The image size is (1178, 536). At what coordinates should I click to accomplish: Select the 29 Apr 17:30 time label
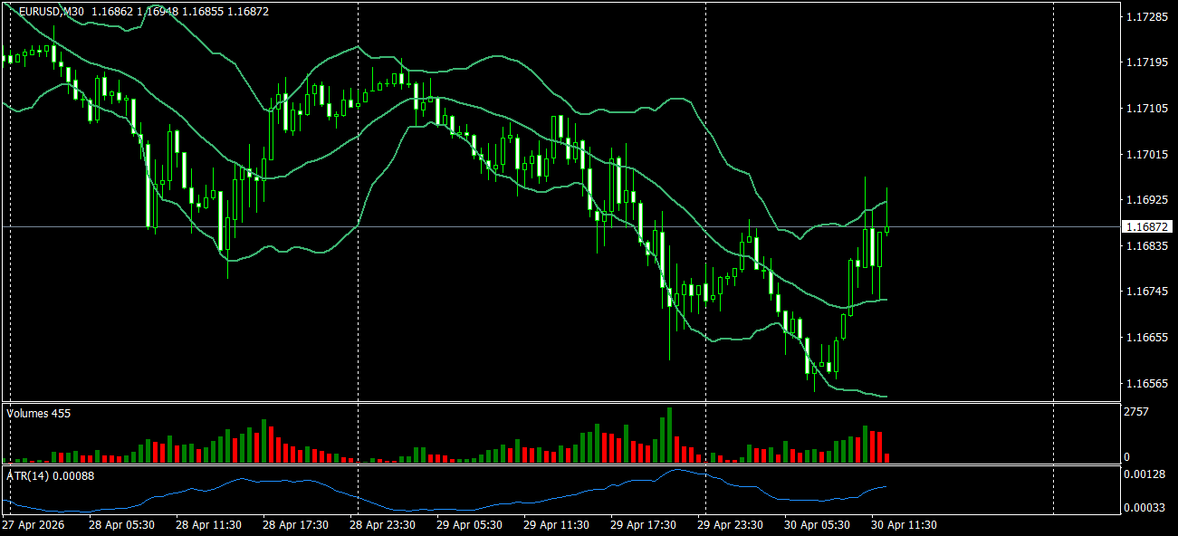(x=642, y=525)
